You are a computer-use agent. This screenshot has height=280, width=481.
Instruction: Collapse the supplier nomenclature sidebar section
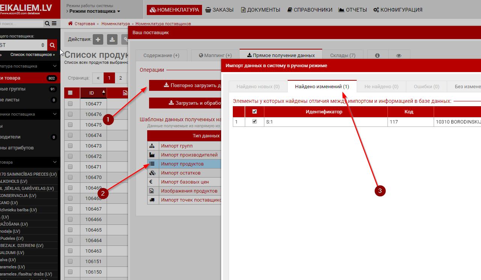[55, 66]
